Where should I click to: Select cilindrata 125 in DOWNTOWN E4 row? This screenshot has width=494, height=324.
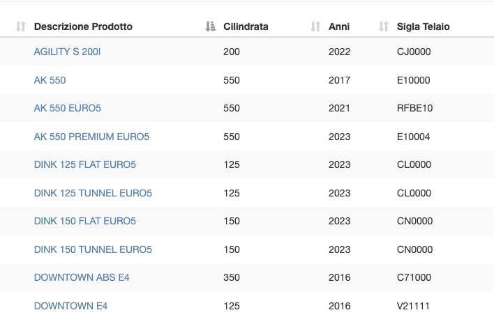click(x=232, y=306)
